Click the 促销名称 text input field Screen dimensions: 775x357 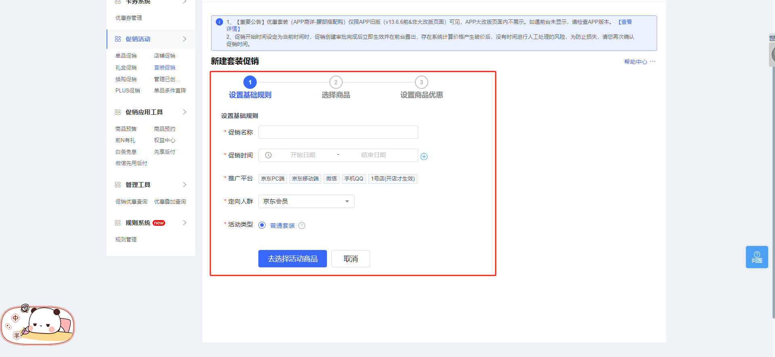point(338,132)
